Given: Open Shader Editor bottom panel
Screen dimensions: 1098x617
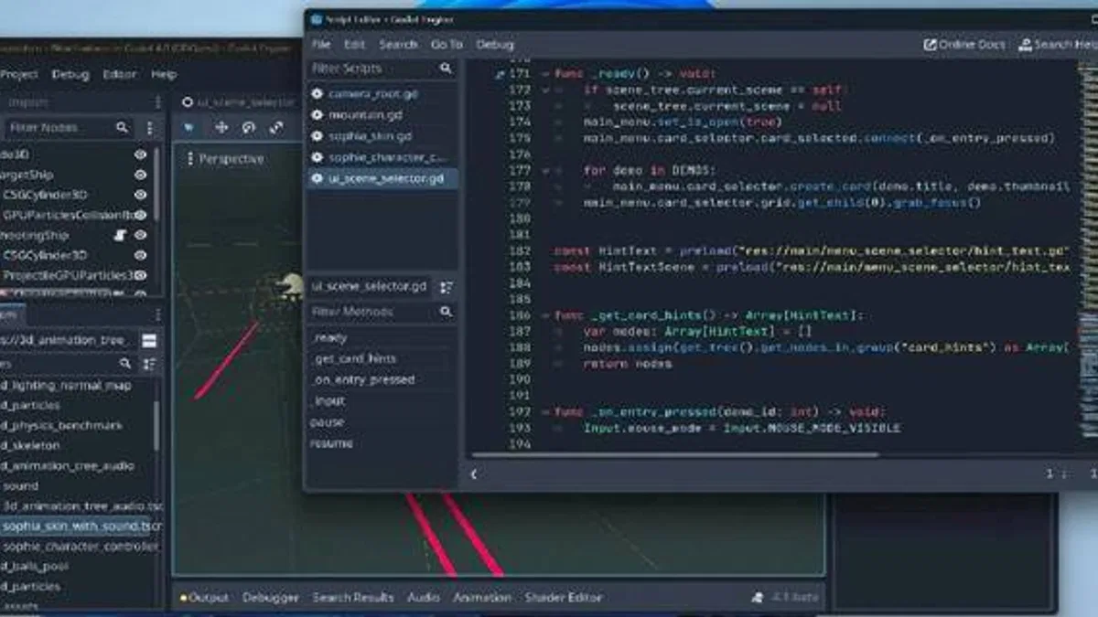Looking at the screenshot, I should coord(564,597).
